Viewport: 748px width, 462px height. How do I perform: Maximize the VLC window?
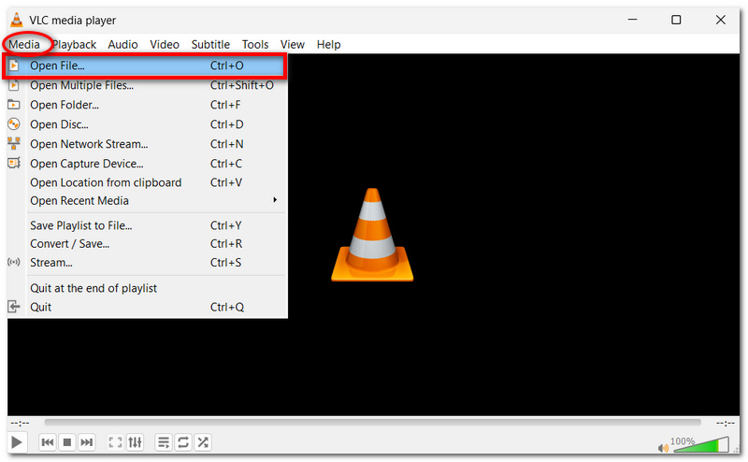coord(676,20)
